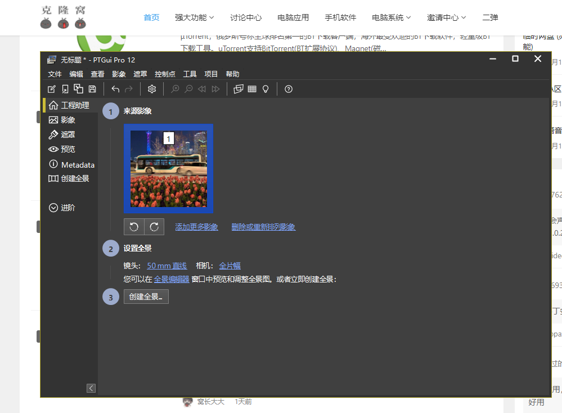
Task: Click the Apply Template toolbar icon
Action: [78, 89]
